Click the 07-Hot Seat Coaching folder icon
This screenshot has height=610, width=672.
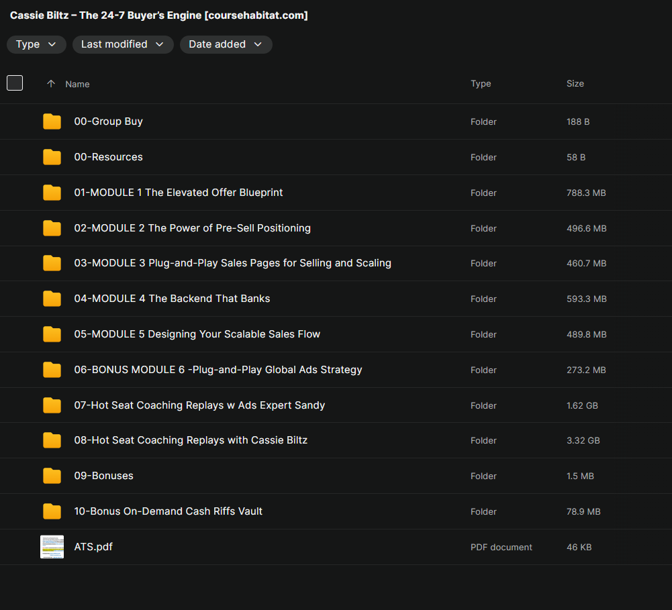click(x=52, y=405)
